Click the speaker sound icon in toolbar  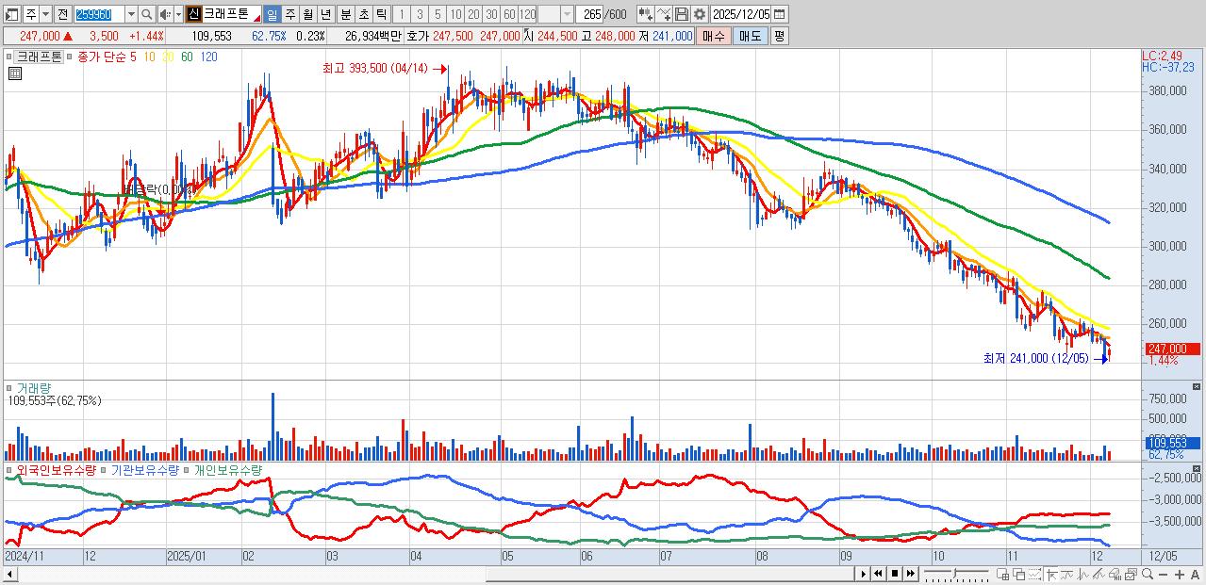164,14
